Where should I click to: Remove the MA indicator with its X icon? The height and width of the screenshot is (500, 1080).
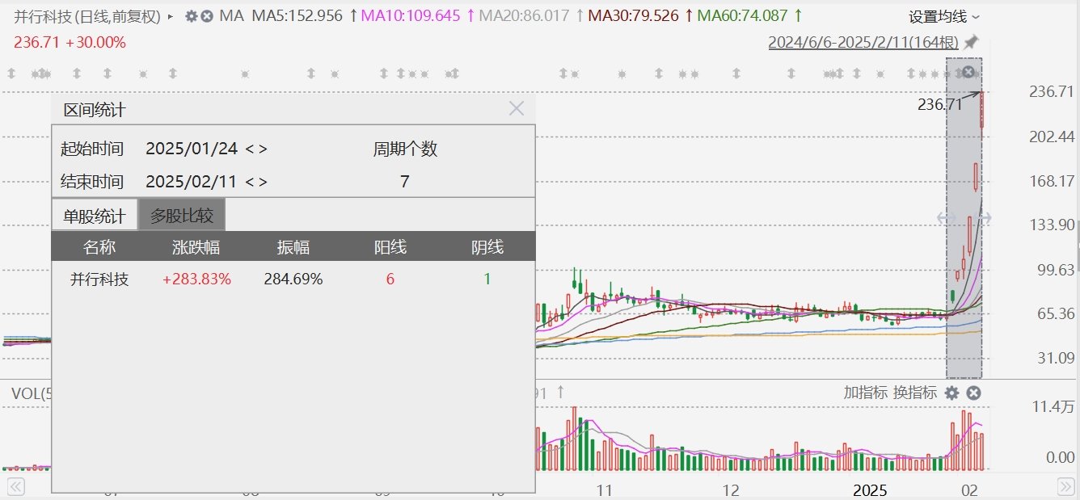click(207, 15)
